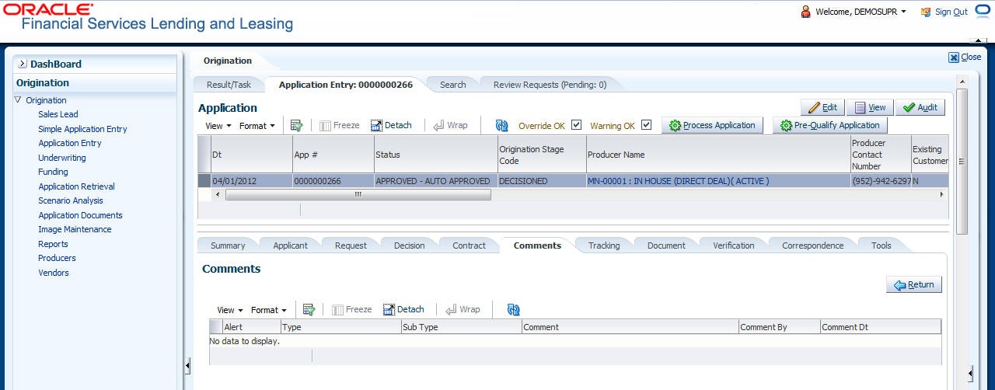The image size is (995, 390).
Task: Open Simple Application Entry link
Action: (x=82, y=129)
